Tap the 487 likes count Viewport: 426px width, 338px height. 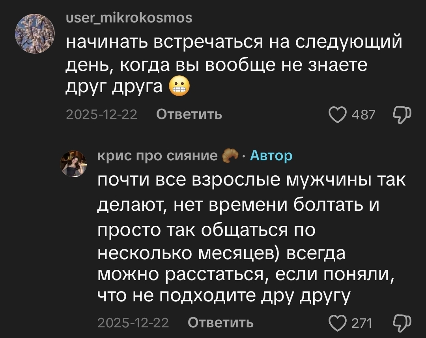pyautogui.click(x=363, y=115)
